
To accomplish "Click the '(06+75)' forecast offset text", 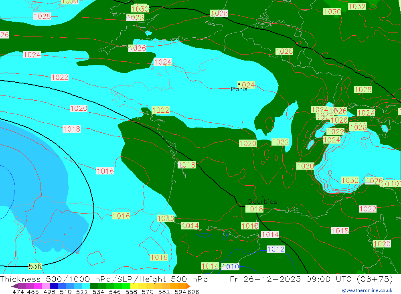I will (375, 279).
